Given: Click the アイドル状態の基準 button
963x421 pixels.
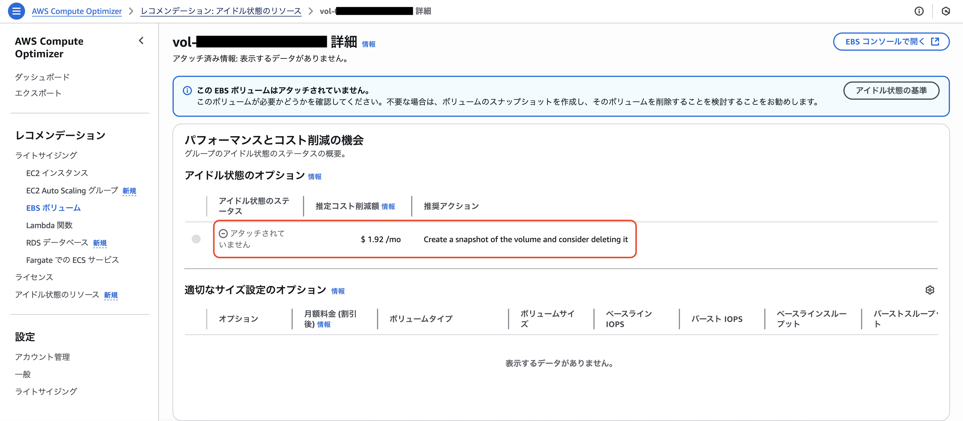Looking at the screenshot, I should click(891, 91).
